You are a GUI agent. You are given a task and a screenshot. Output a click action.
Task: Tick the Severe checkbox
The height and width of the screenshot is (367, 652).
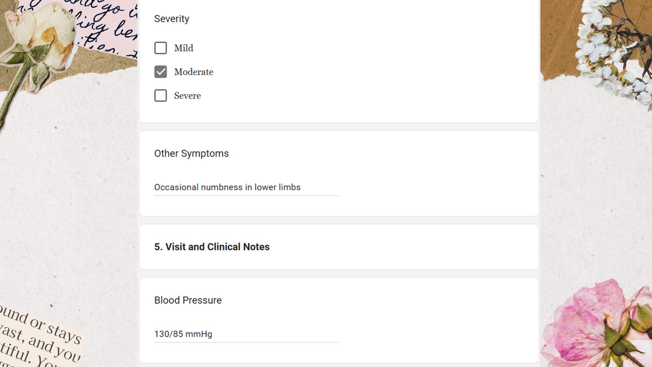161,95
